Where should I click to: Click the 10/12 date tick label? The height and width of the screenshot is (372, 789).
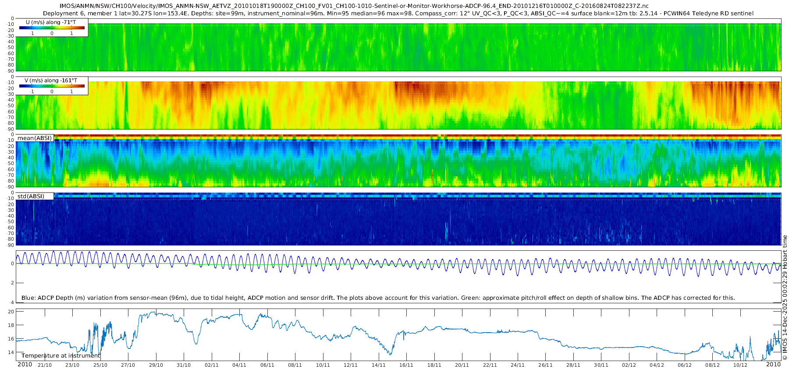(740, 365)
